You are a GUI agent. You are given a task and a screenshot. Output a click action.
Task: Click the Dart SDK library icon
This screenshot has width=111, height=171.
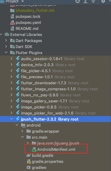point(12,47)
